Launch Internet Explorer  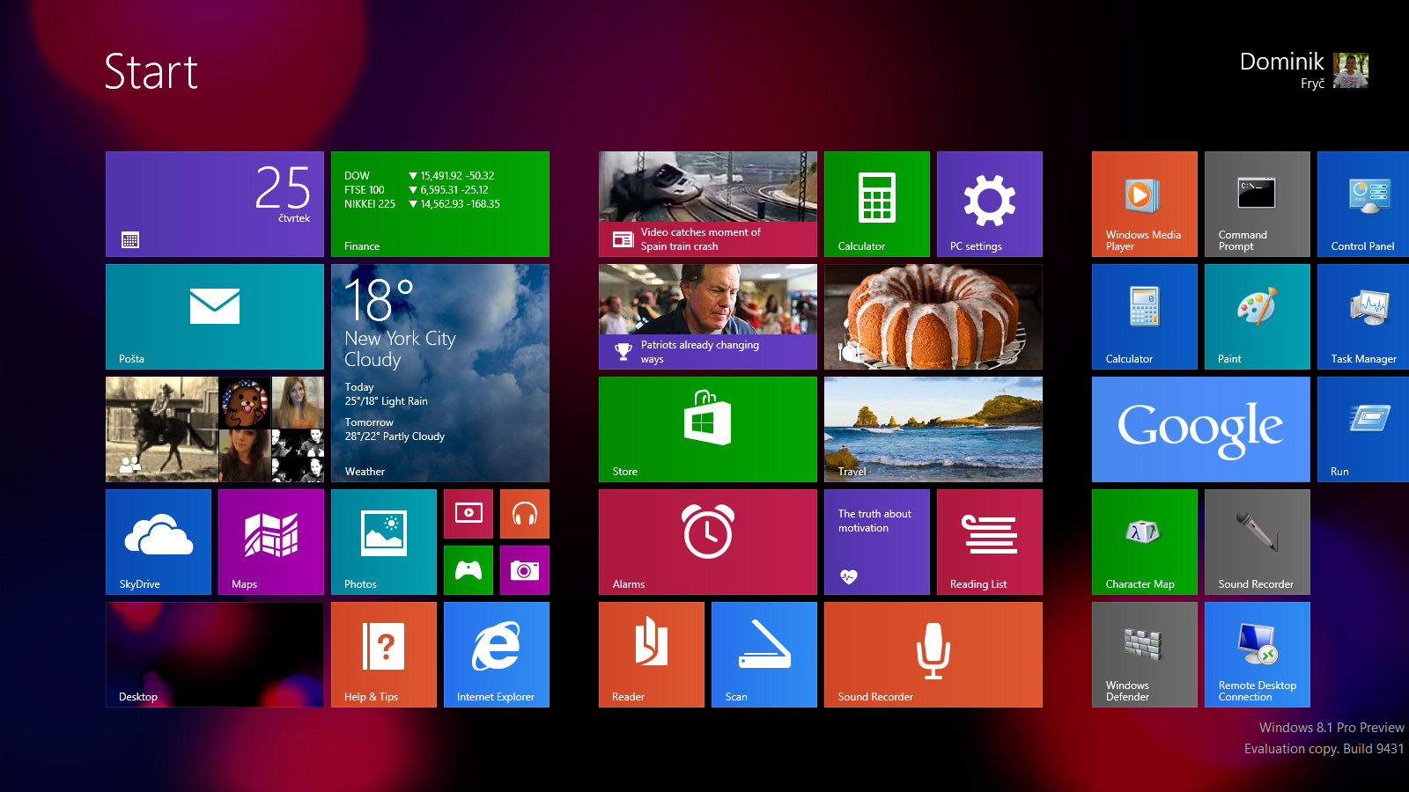click(496, 654)
